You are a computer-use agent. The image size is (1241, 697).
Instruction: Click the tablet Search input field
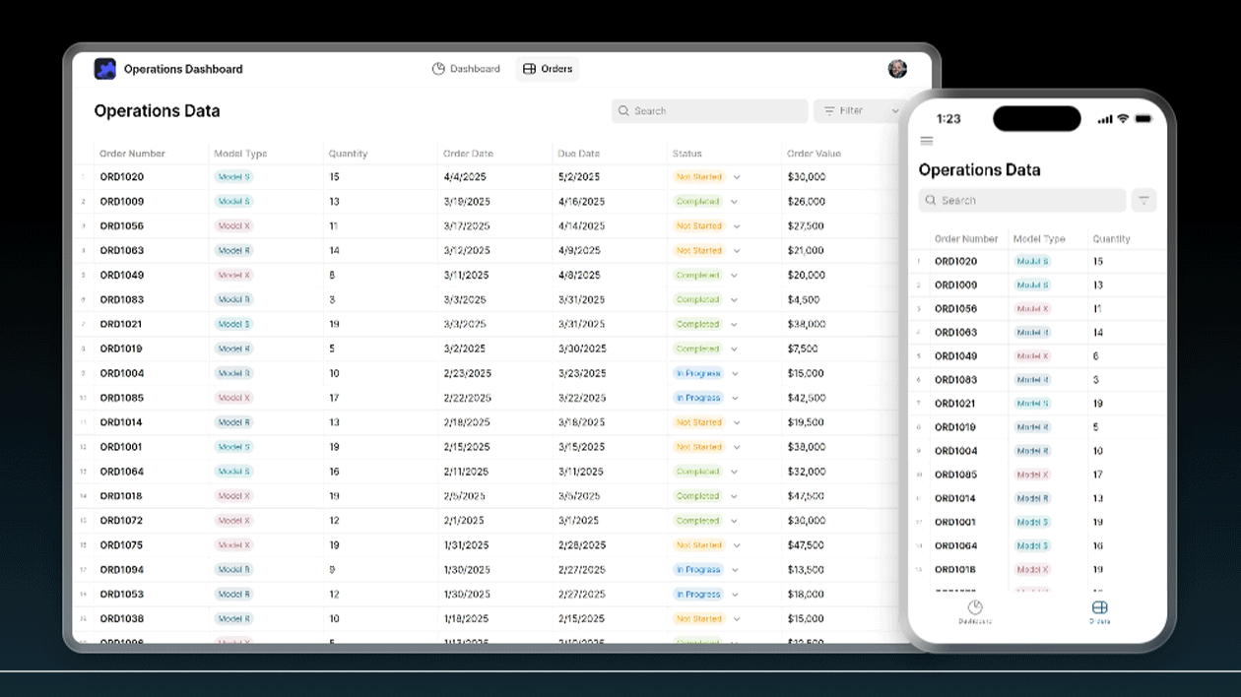pos(709,111)
